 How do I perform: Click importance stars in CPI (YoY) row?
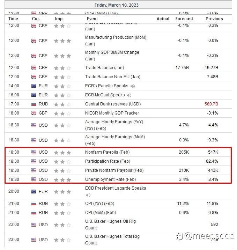tap(62, 204)
